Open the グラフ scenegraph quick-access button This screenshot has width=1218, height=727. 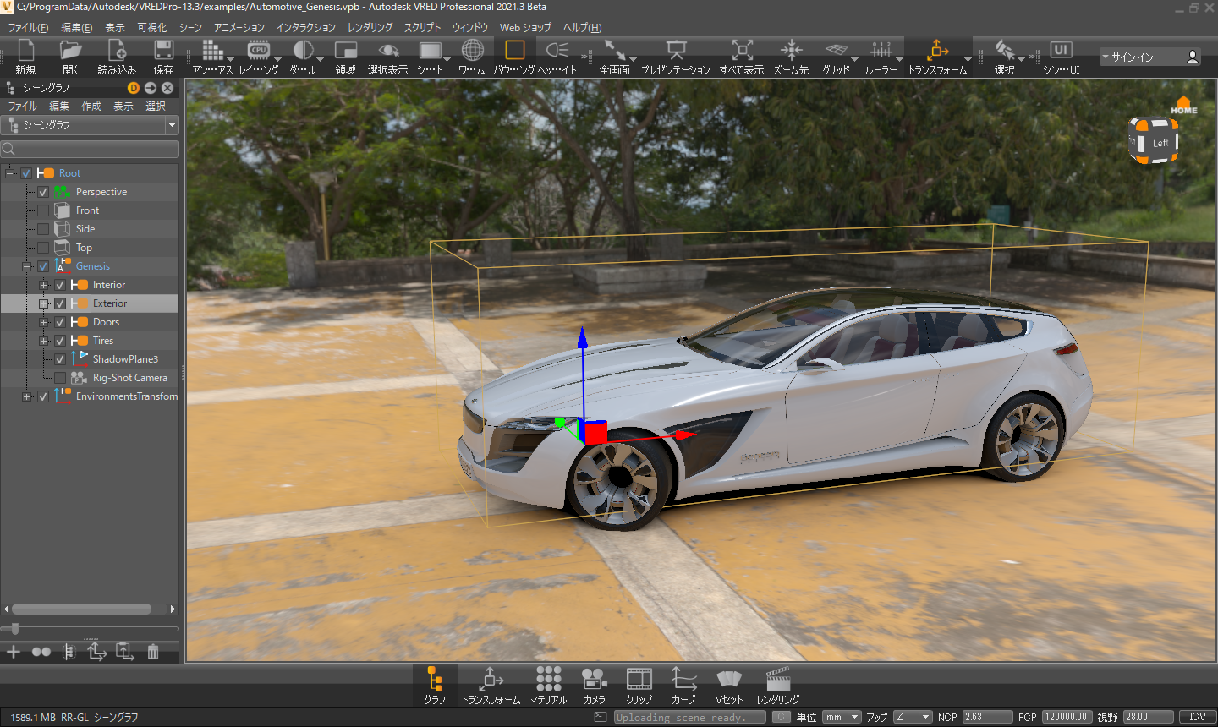pos(435,686)
